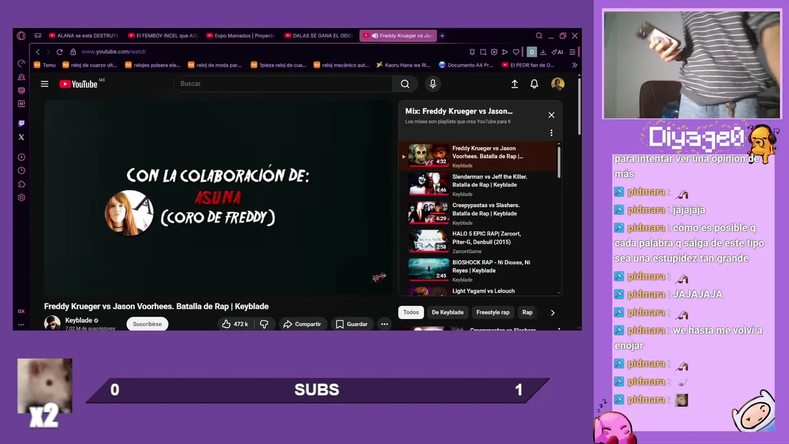Select 'Todos' filter chip
789x444 pixels.
pyautogui.click(x=411, y=313)
